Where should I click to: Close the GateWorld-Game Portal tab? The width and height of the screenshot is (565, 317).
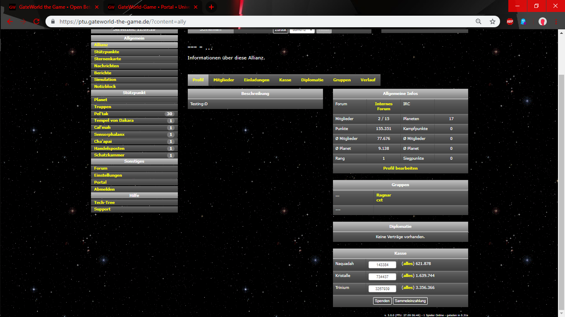coord(196,7)
